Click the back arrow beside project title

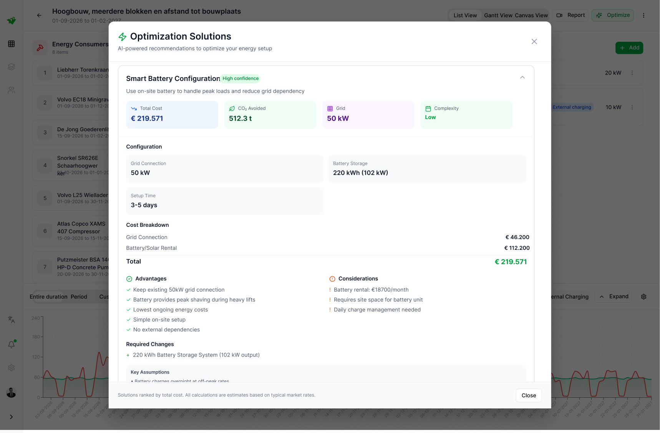[x=39, y=15]
